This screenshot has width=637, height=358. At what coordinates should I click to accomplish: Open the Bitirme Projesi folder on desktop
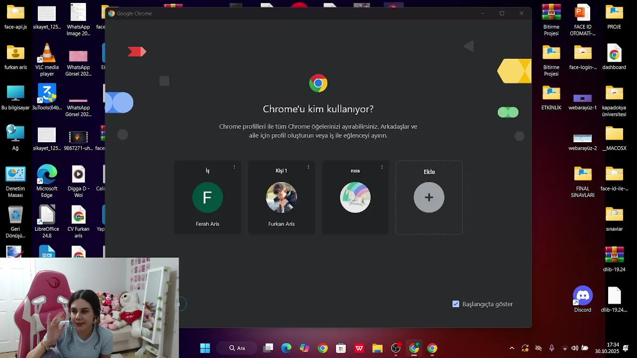tap(551, 60)
